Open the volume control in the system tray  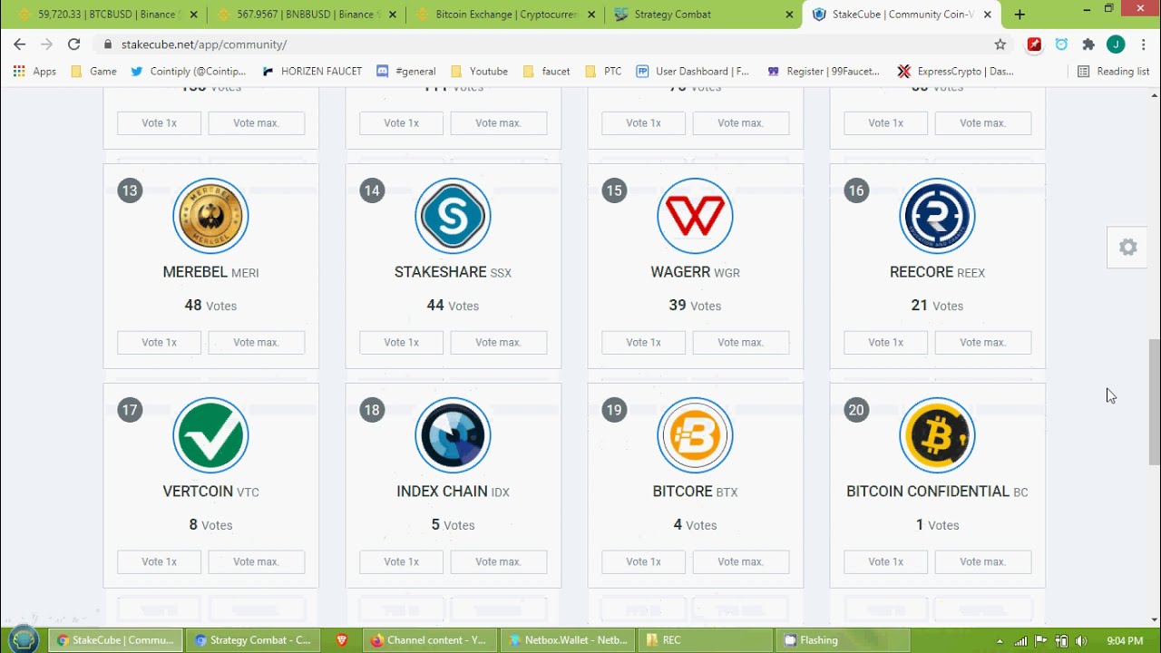(x=1078, y=640)
